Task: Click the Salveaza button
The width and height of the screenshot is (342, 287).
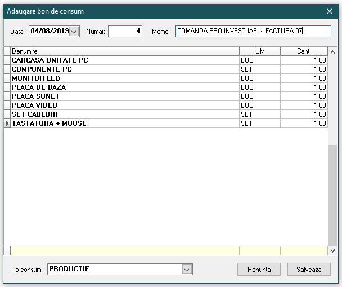Action: (x=309, y=270)
